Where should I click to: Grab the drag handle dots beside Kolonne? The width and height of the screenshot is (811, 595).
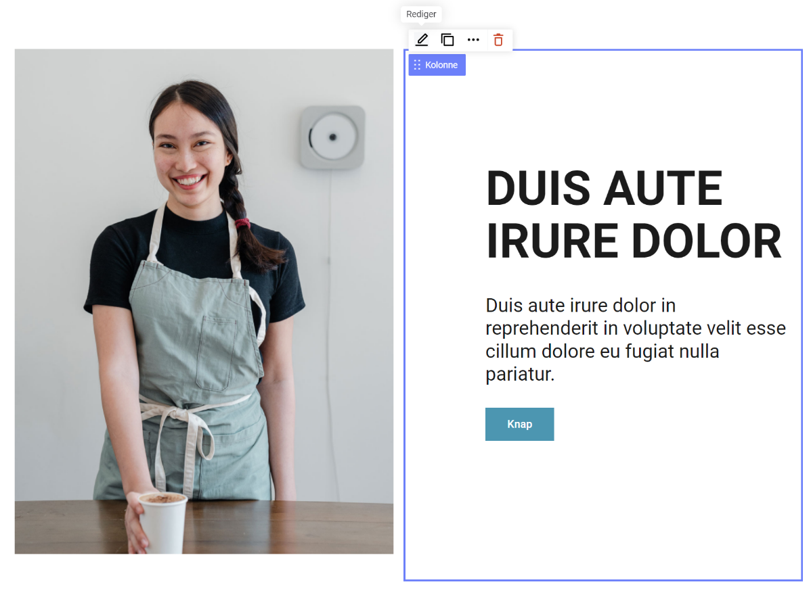[417, 65]
